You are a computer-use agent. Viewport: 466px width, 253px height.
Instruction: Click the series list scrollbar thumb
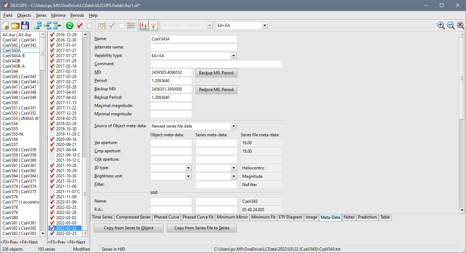(85, 193)
